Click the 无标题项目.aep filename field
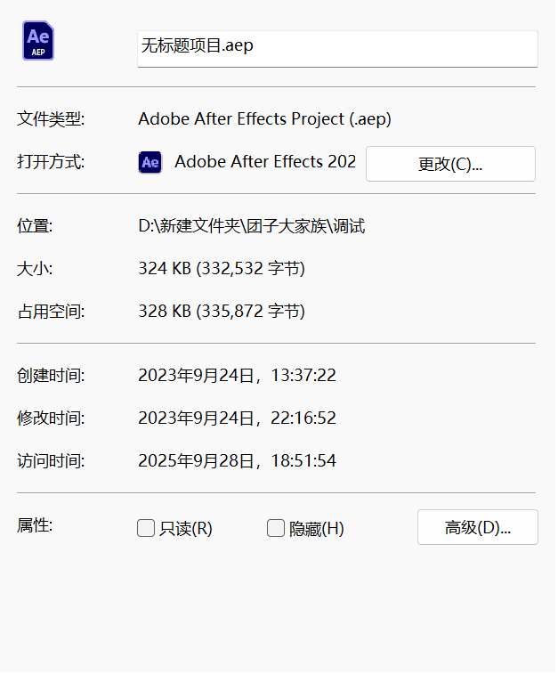 336,47
